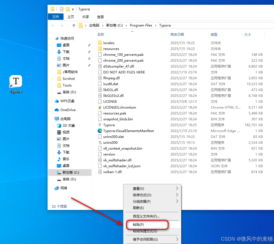The image size is (274, 244).
Task: Choose 刷新(E) from the context menu
Action: [152, 208]
